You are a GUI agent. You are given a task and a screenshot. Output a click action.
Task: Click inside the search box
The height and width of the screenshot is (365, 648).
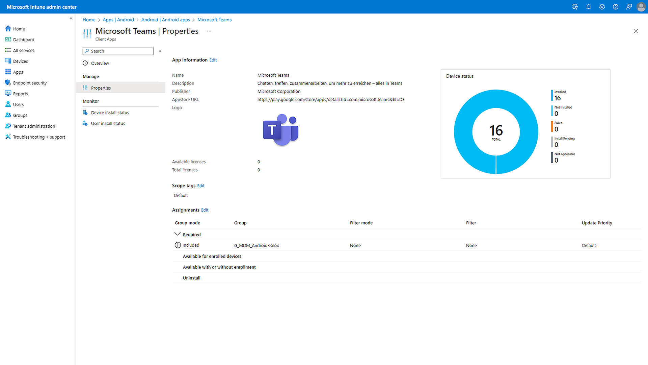118,51
